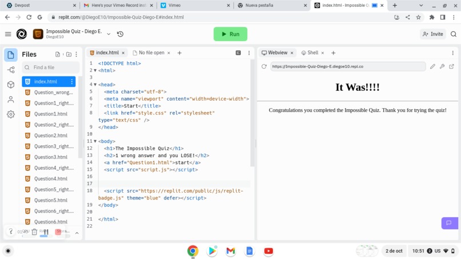Add a new file in Files panel
Viewport: 461px width, 259px height.
[x=58, y=54]
